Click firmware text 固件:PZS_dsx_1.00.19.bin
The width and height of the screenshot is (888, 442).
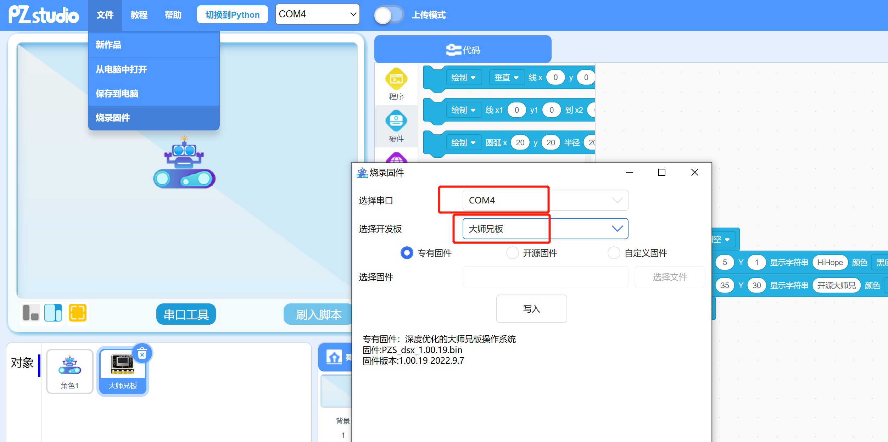click(x=412, y=350)
